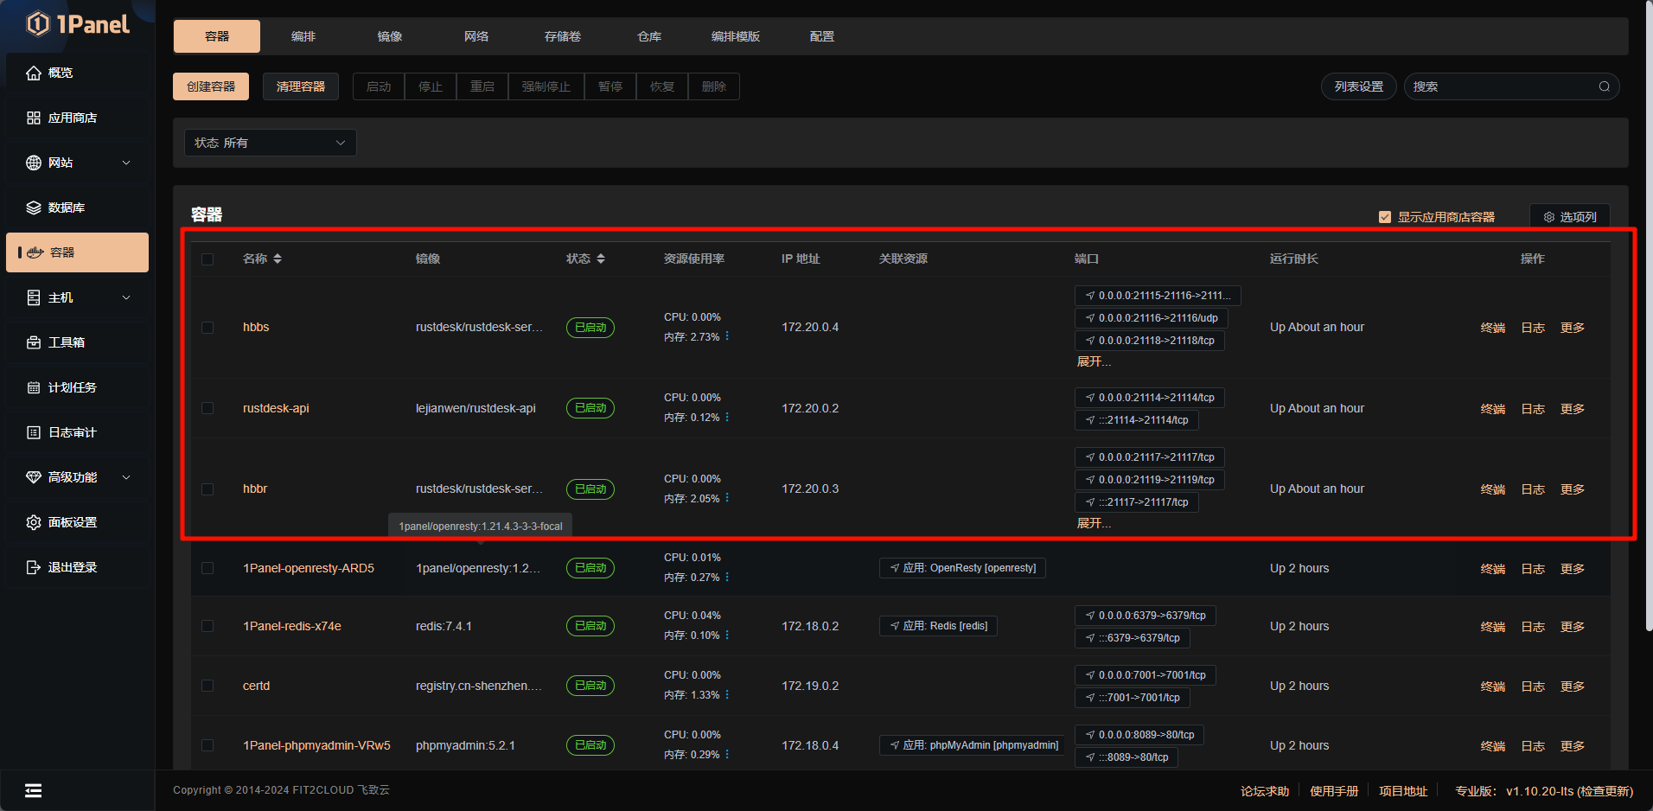
Task: Open 应用商店 grid icon in sidebar
Action: pos(34,118)
